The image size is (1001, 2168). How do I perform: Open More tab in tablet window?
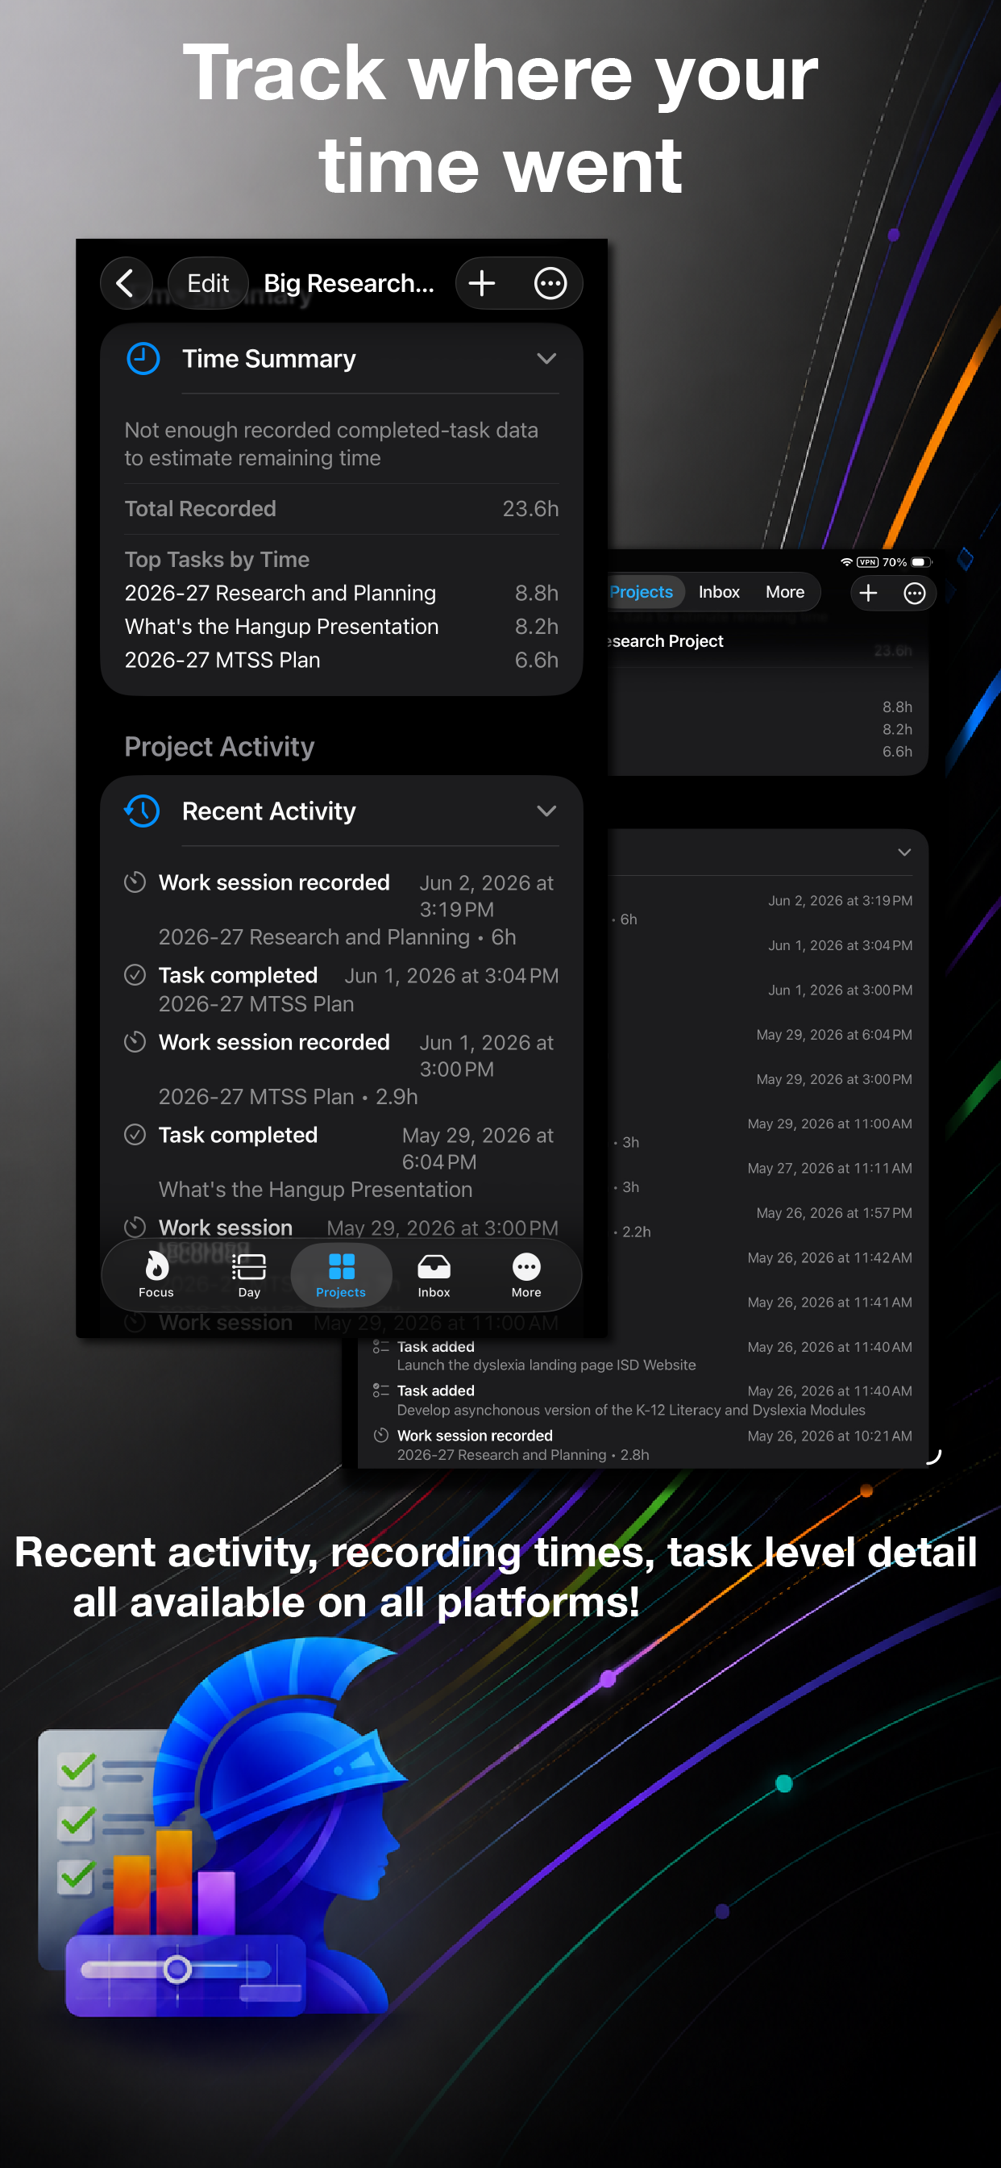pyautogui.click(x=785, y=592)
